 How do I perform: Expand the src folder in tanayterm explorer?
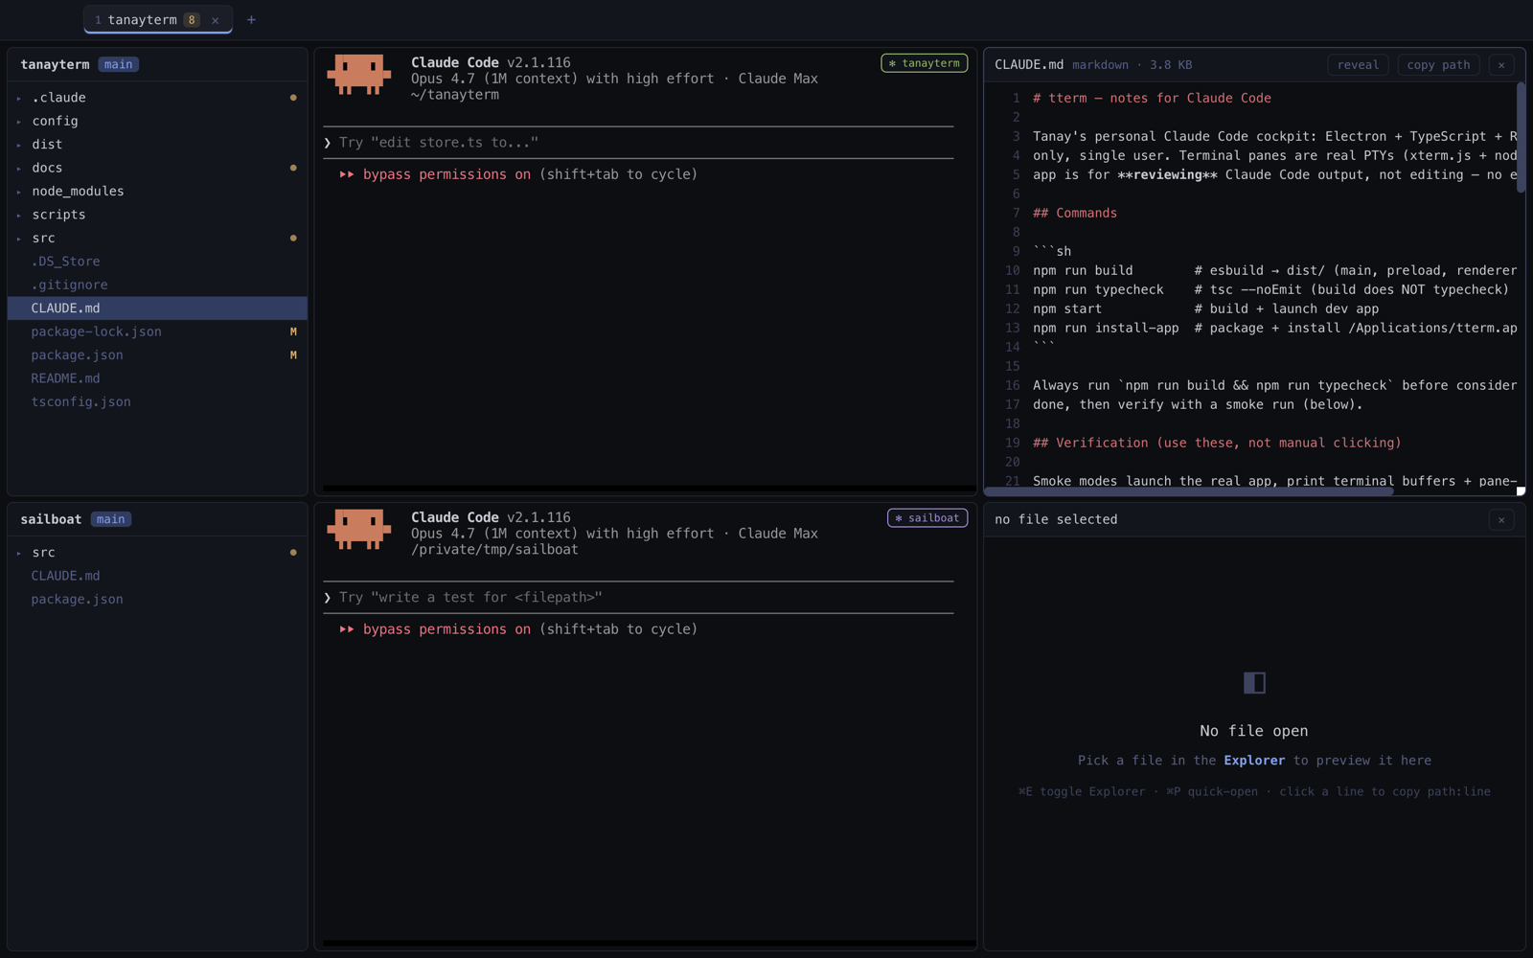click(x=157, y=238)
